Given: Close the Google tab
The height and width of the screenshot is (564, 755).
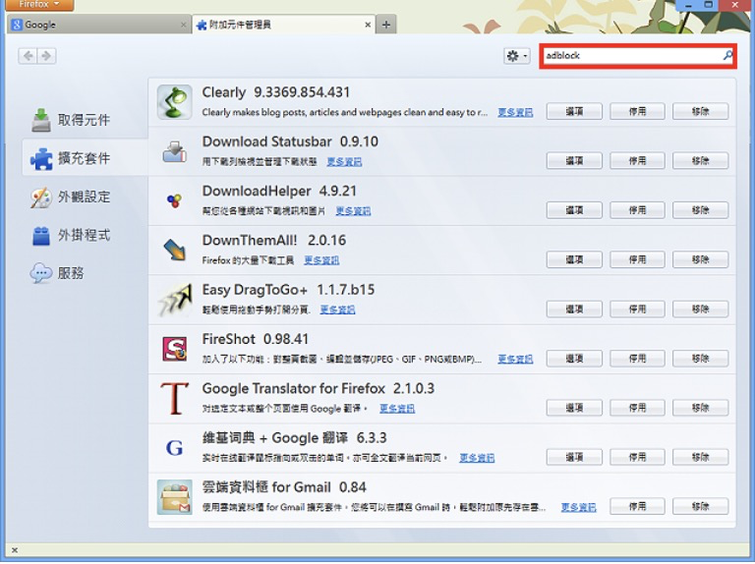Looking at the screenshot, I should [184, 25].
